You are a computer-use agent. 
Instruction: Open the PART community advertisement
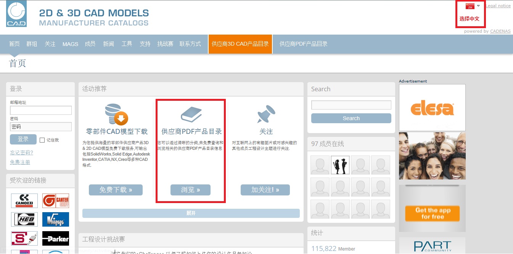(432, 245)
